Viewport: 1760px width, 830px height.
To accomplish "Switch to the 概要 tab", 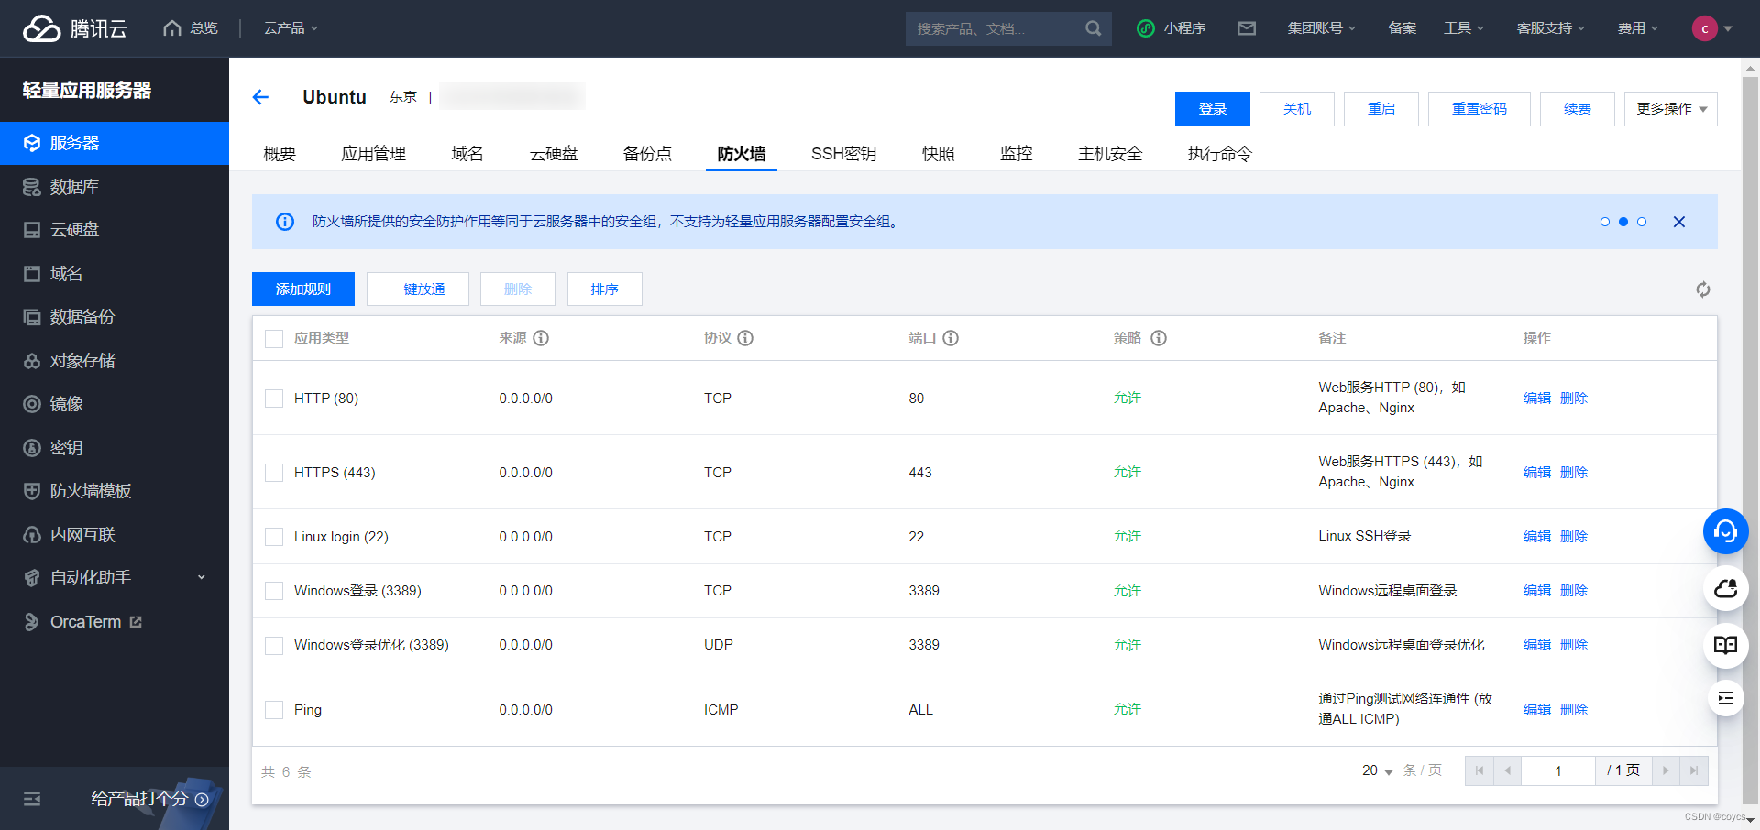I will click(x=280, y=154).
